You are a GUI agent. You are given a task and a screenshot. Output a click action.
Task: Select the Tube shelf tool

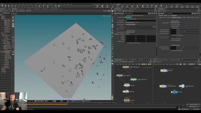coord(9,6)
